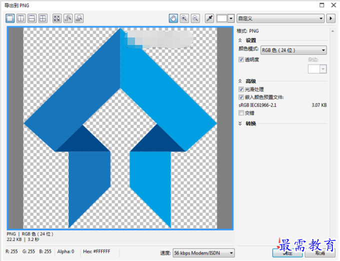Click the 取消 button
Image resolution: width=340 pixels, height=261 pixels.
click(320, 253)
